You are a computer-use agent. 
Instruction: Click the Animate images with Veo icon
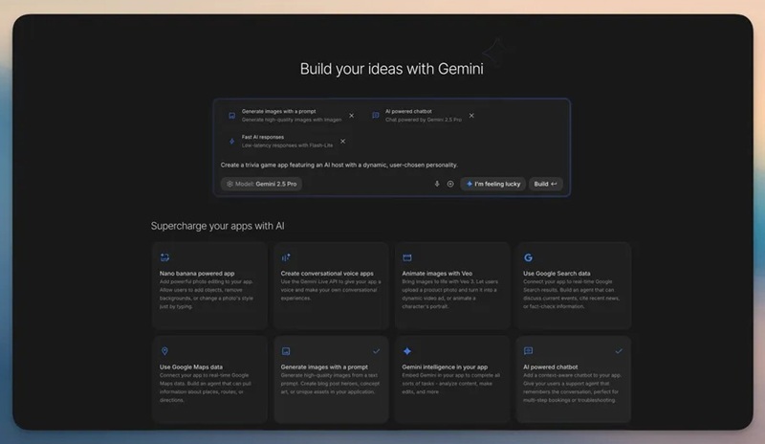tap(406, 257)
